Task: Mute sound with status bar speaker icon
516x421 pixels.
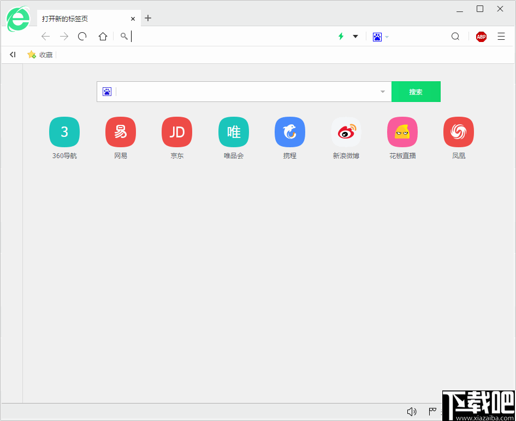Action: (412, 412)
